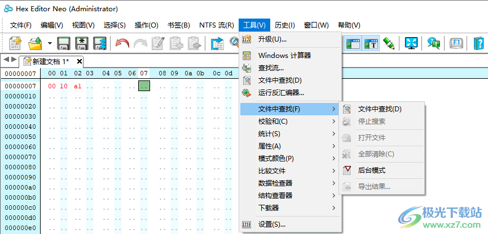Click the question and exclamation chat bubbles icon
The height and width of the screenshot is (234, 488).
[x=433, y=43]
